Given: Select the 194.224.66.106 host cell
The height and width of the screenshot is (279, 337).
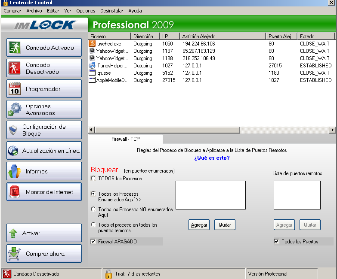Looking at the screenshot, I should tap(198, 44).
